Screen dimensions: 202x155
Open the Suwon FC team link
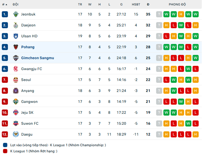[30, 123]
